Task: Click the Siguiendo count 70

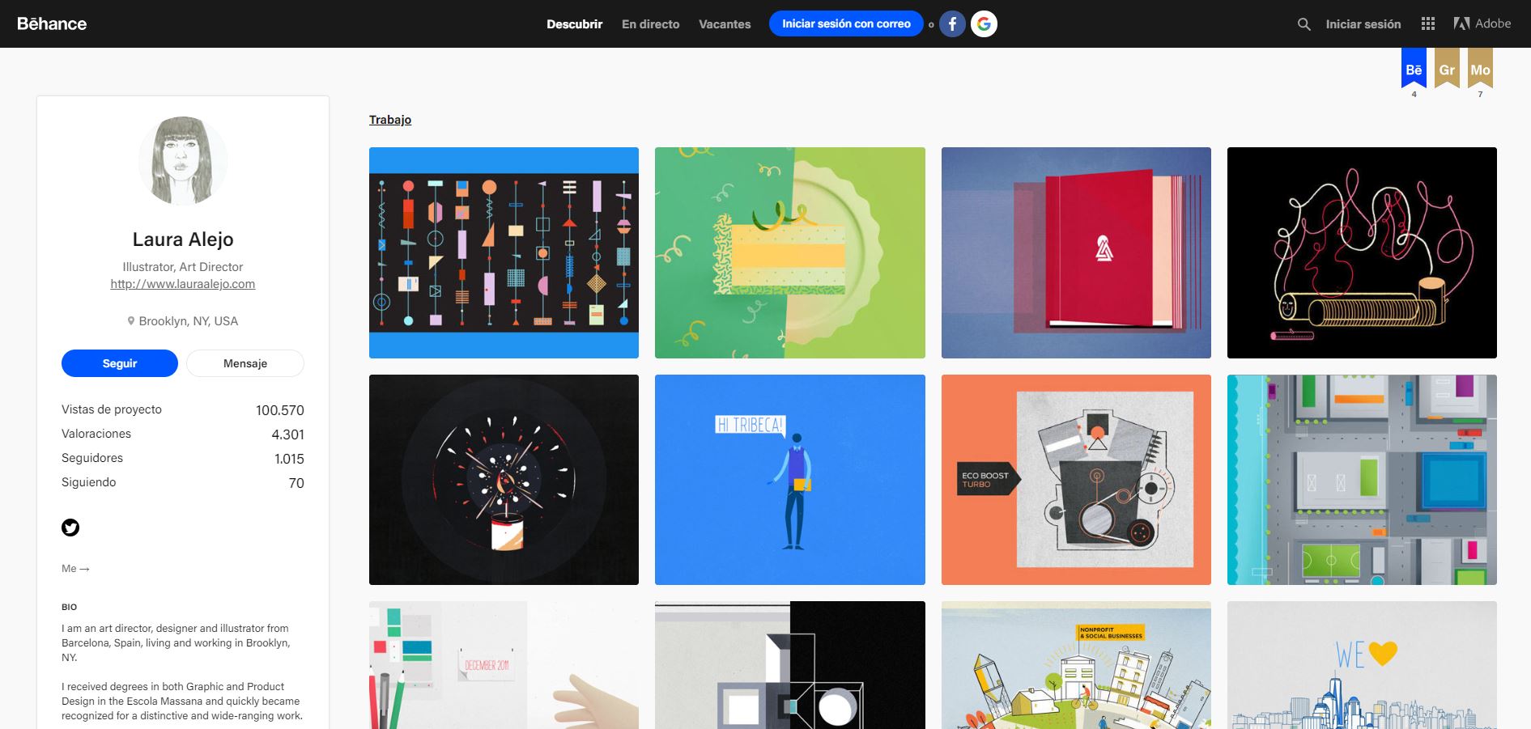Action: pos(296,483)
